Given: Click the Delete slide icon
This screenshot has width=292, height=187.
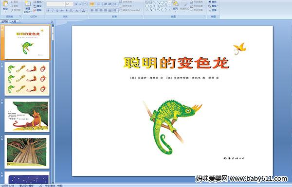Looking at the screenshot, I should click(x=37, y=10).
